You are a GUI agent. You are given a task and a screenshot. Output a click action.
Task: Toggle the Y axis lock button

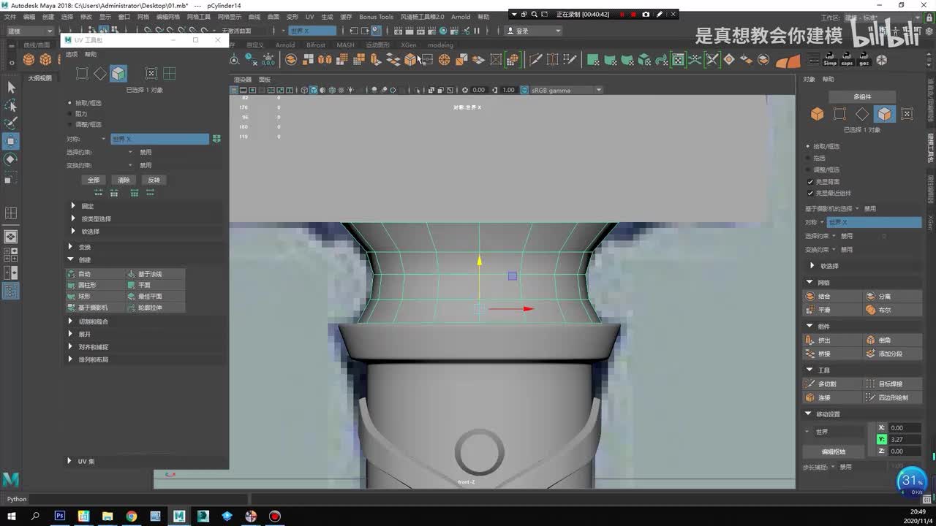(881, 439)
